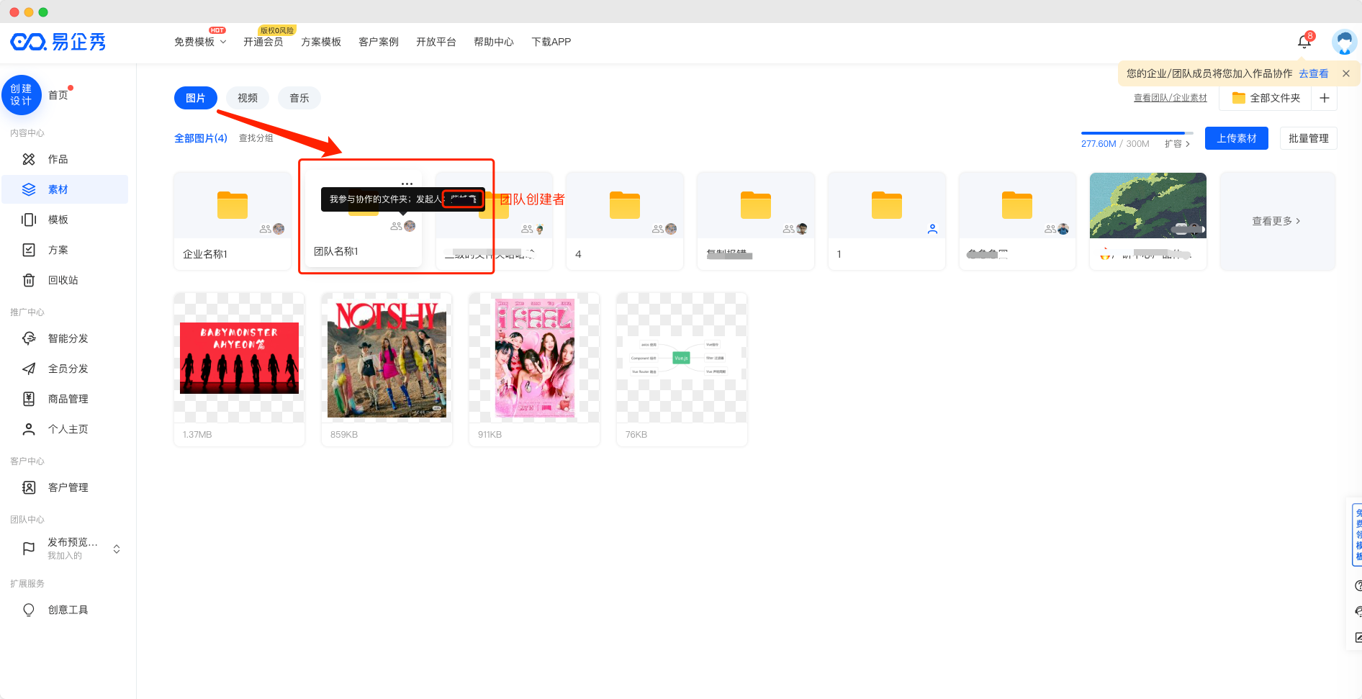Click the 全员分发 paper plane icon

29,369
